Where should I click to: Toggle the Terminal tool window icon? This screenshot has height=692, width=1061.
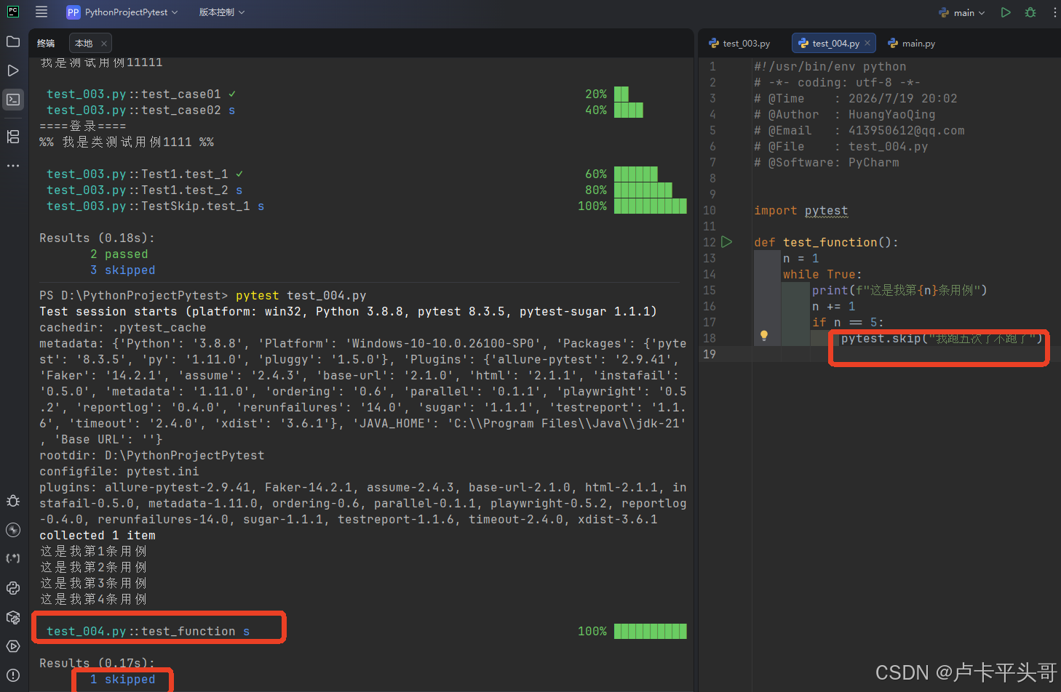pos(13,100)
